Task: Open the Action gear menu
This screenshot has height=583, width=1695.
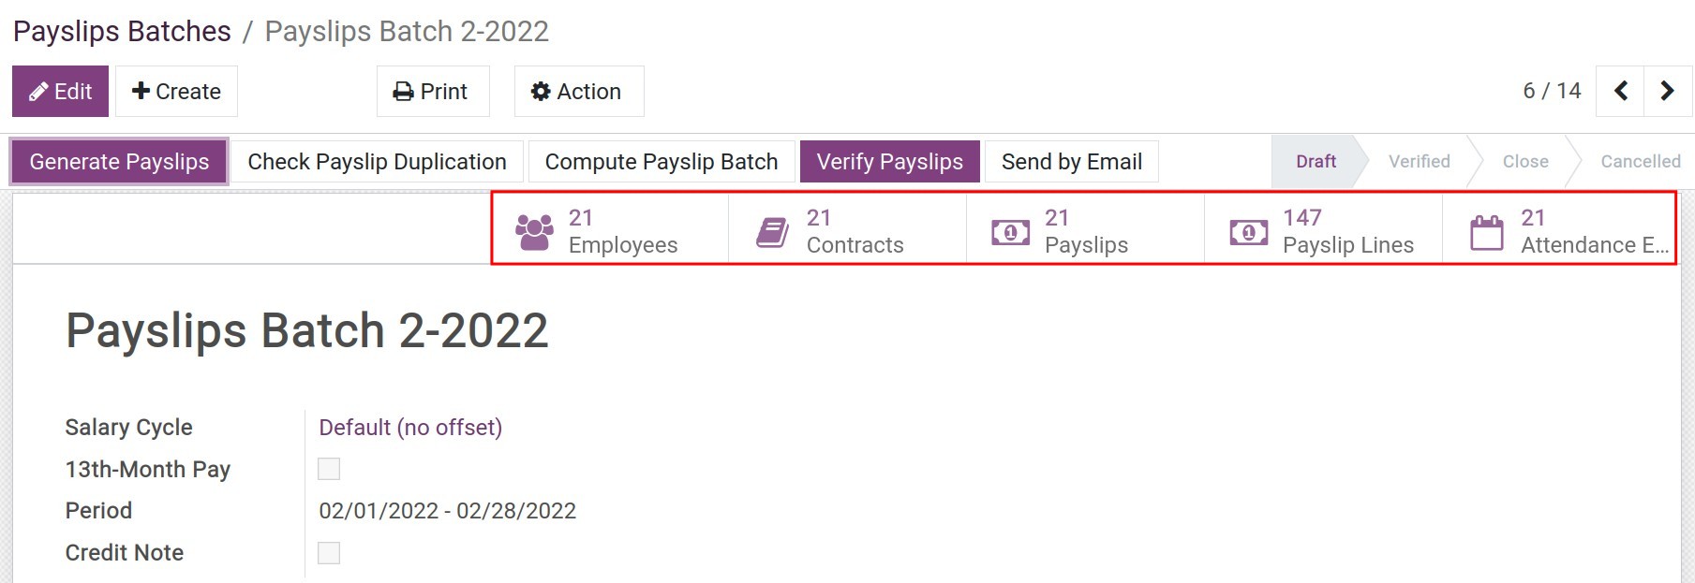Action: (x=578, y=91)
